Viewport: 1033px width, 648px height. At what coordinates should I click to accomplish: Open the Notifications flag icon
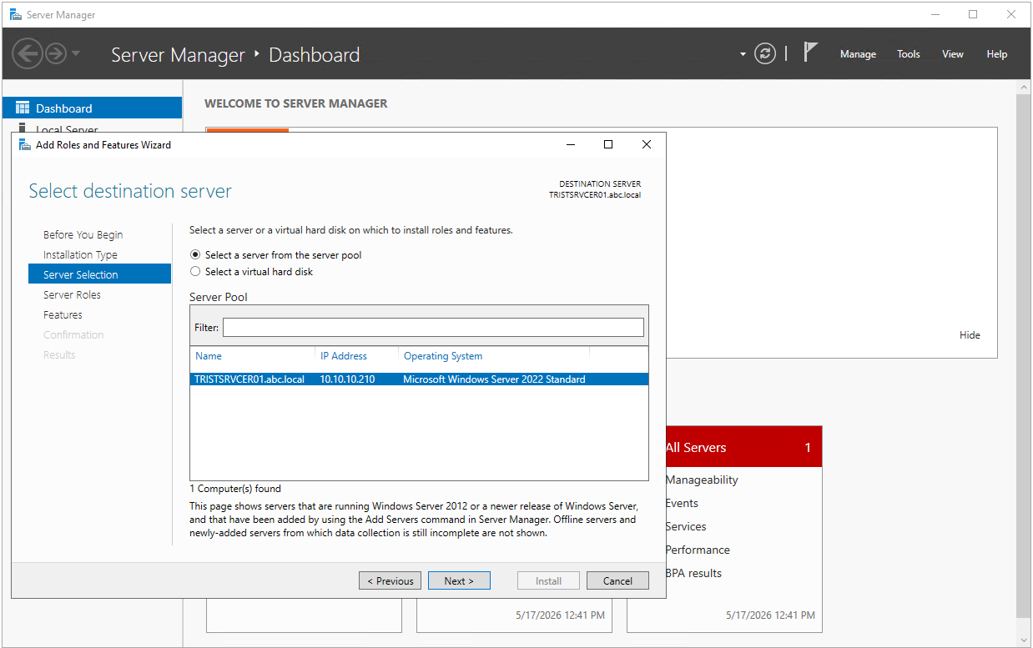[810, 53]
